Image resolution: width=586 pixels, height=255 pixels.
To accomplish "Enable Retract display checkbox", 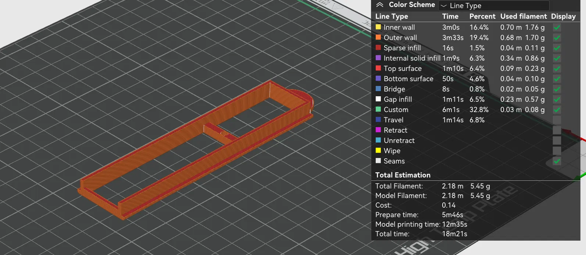I will pos(557,130).
